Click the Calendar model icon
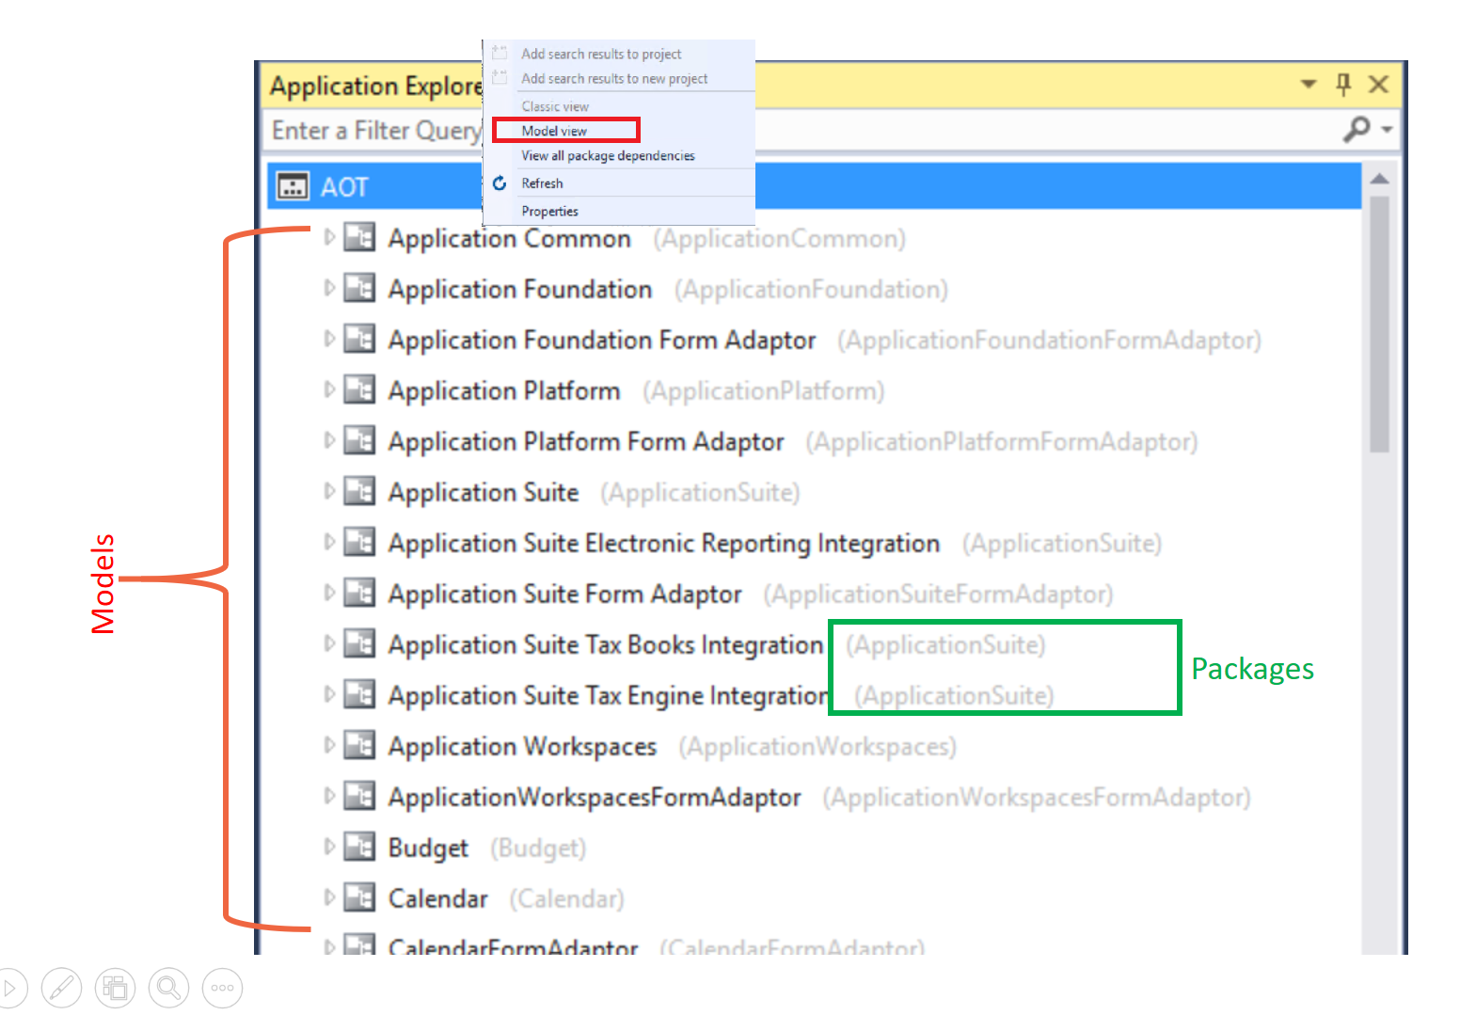The width and height of the screenshot is (1476, 1015). coord(359,897)
